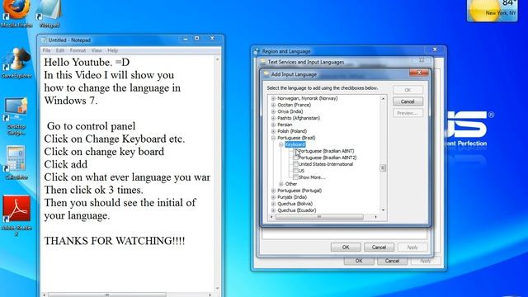The image size is (528, 297).
Task: Click language list scroll right arrow
Action: [x=376, y=217]
